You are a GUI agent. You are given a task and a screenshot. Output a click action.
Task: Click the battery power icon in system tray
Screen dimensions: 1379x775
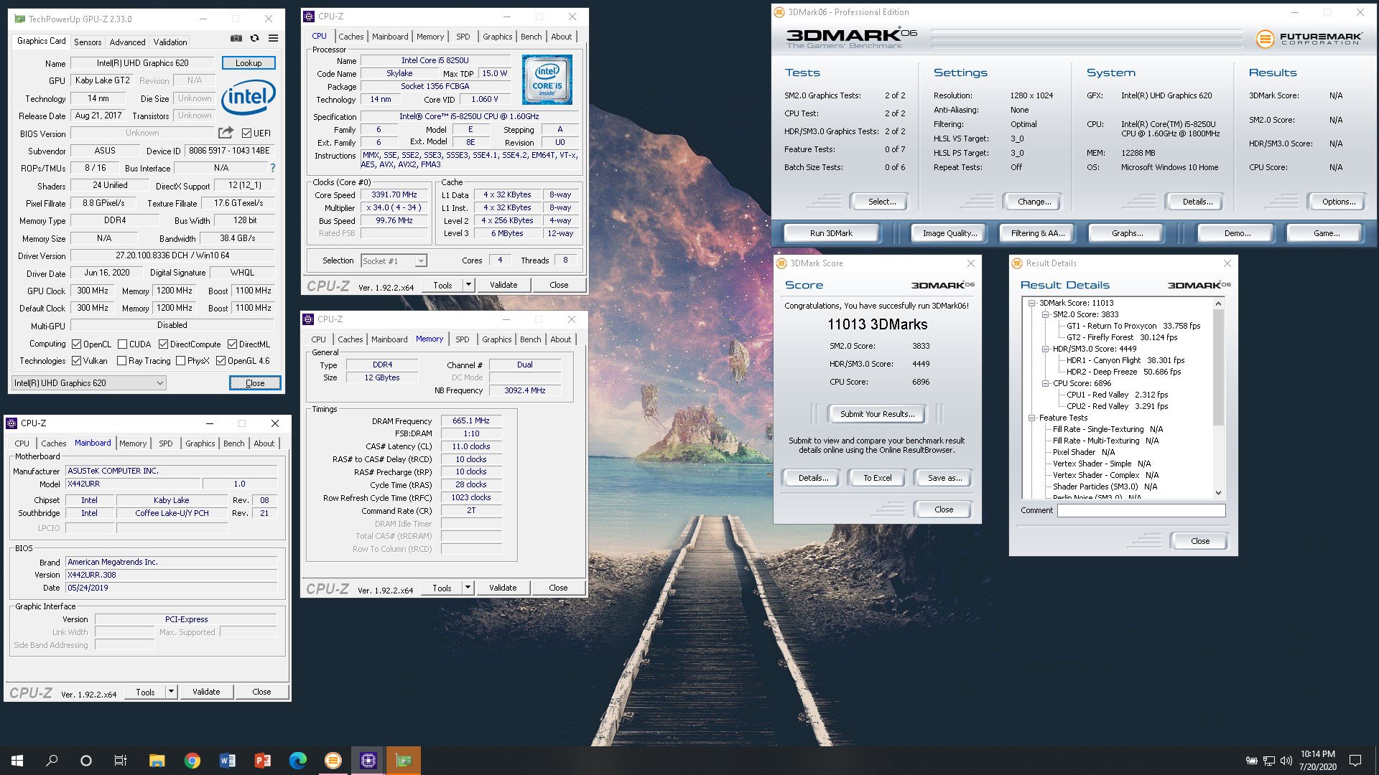point(1251,761)
